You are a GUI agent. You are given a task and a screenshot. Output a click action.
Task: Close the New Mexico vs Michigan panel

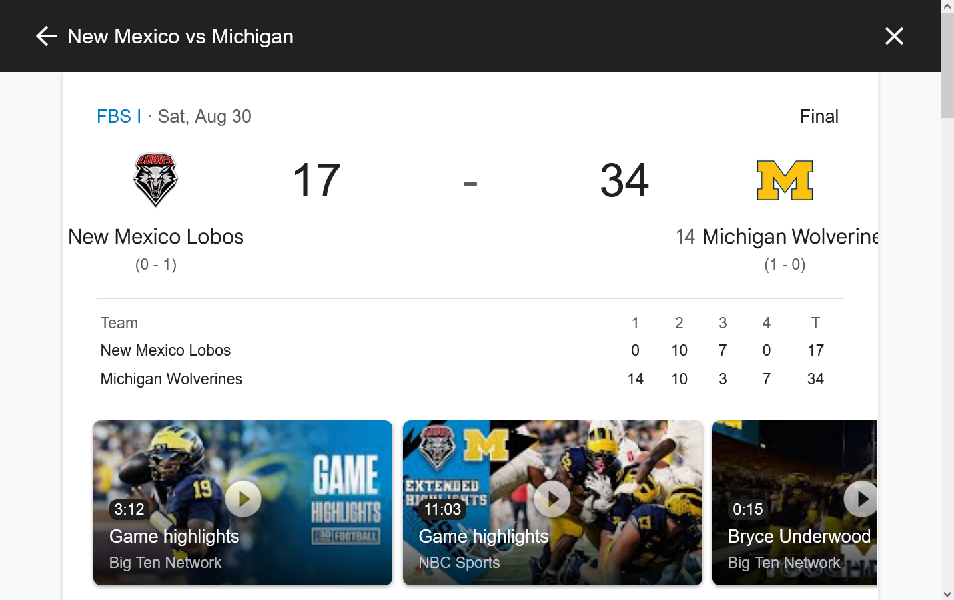[894, 36]
